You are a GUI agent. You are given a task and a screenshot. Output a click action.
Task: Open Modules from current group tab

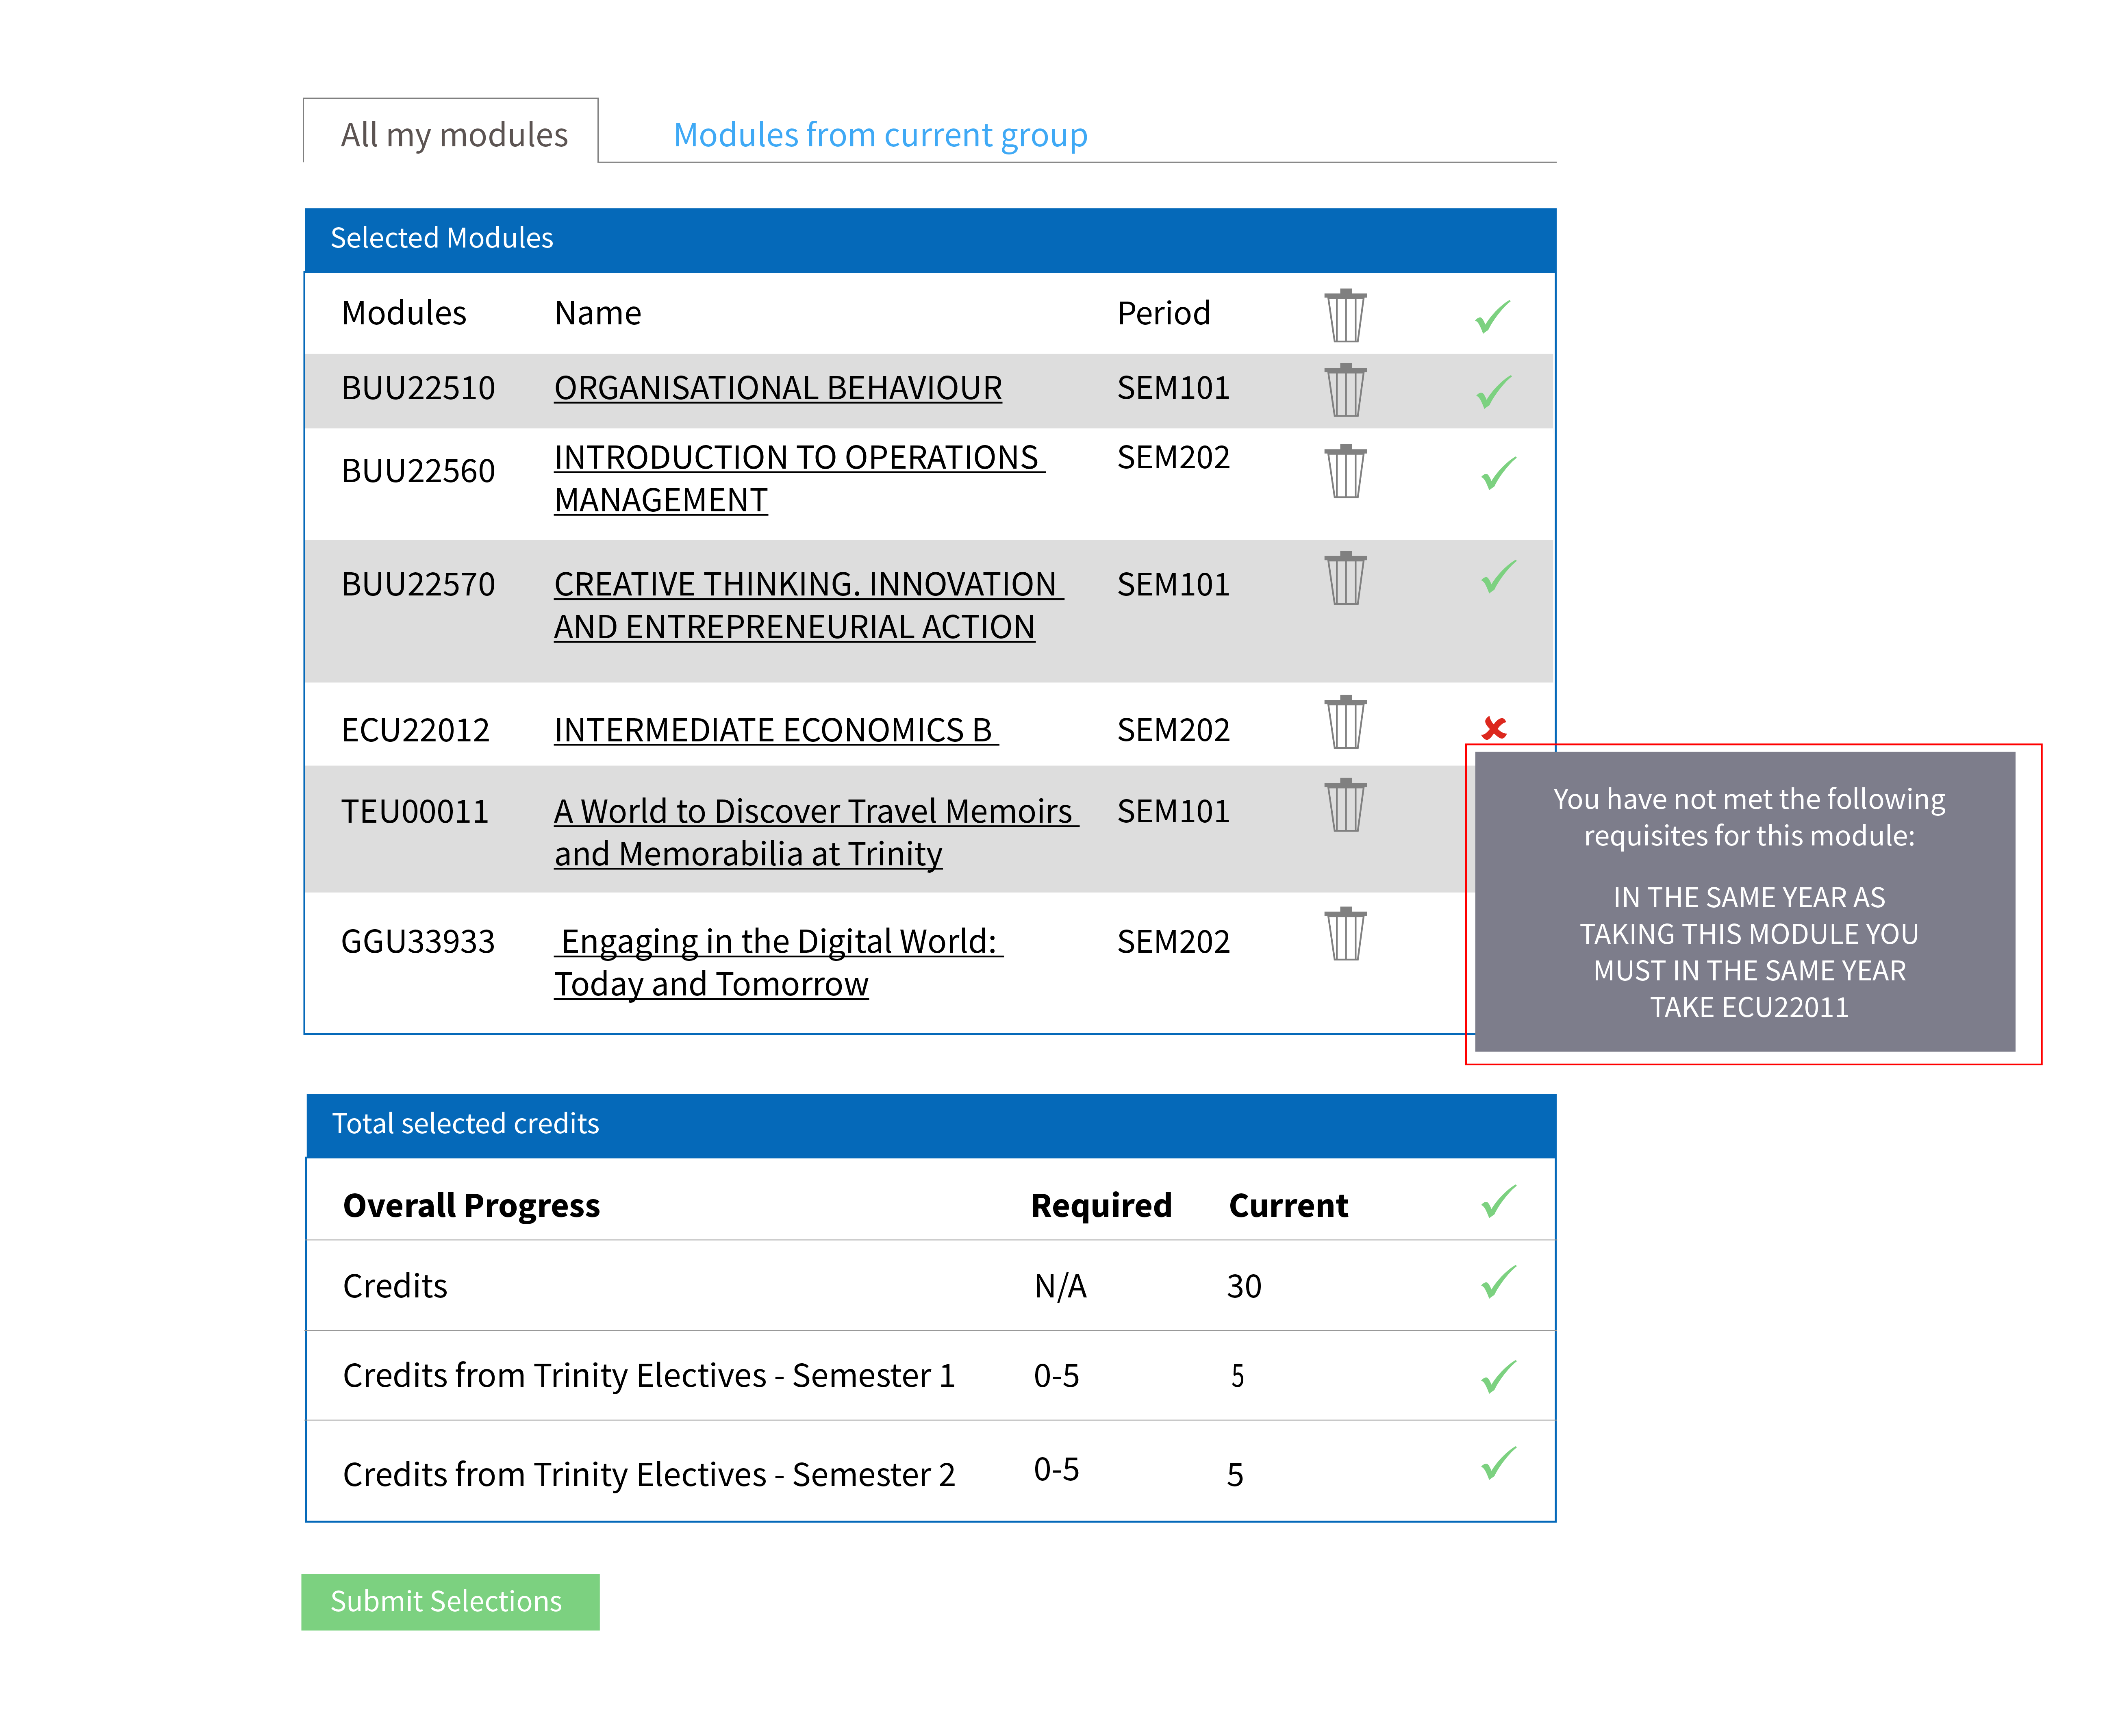880,135
